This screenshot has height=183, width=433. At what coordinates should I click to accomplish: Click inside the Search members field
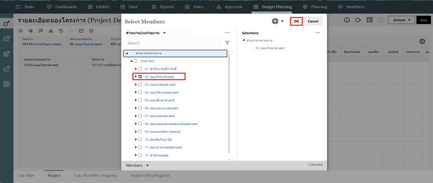pyautogui.click(x=173, y=43)
